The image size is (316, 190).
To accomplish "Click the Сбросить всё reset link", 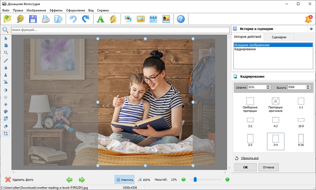I will (x=249, y=158).
